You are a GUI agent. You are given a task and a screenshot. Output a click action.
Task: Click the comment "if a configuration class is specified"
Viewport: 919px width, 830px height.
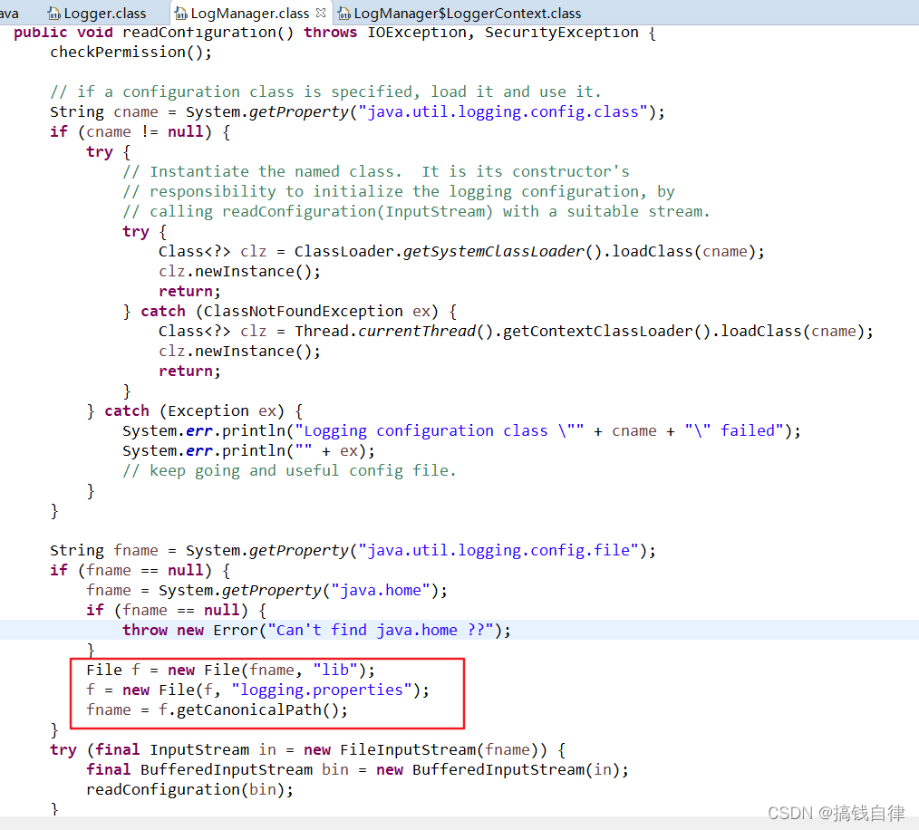coord(325,92)
